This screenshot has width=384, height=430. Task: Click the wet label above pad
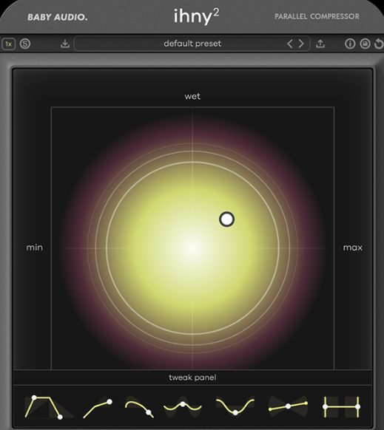click(192, 96)
